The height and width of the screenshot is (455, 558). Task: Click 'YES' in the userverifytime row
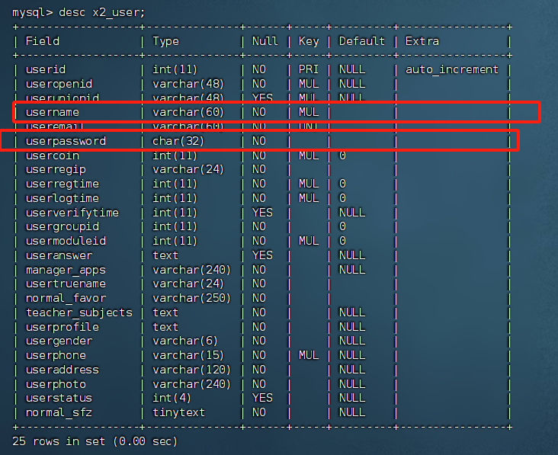point(262,213)
